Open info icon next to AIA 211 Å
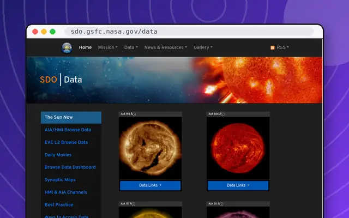The image size is (349, 218). tap(221, 204)
